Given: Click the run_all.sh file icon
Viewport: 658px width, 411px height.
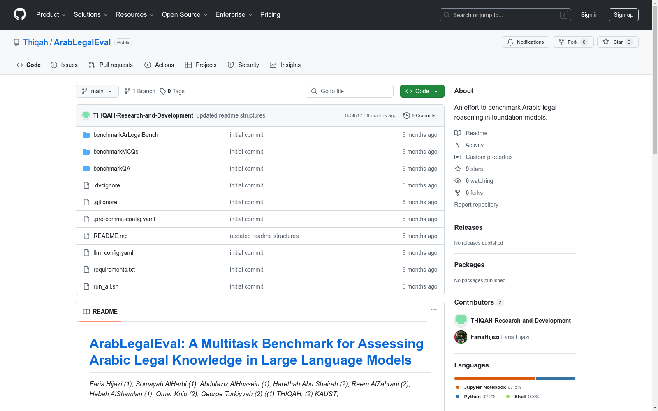Looking at the screenshot, I should [x=86, y=286].
